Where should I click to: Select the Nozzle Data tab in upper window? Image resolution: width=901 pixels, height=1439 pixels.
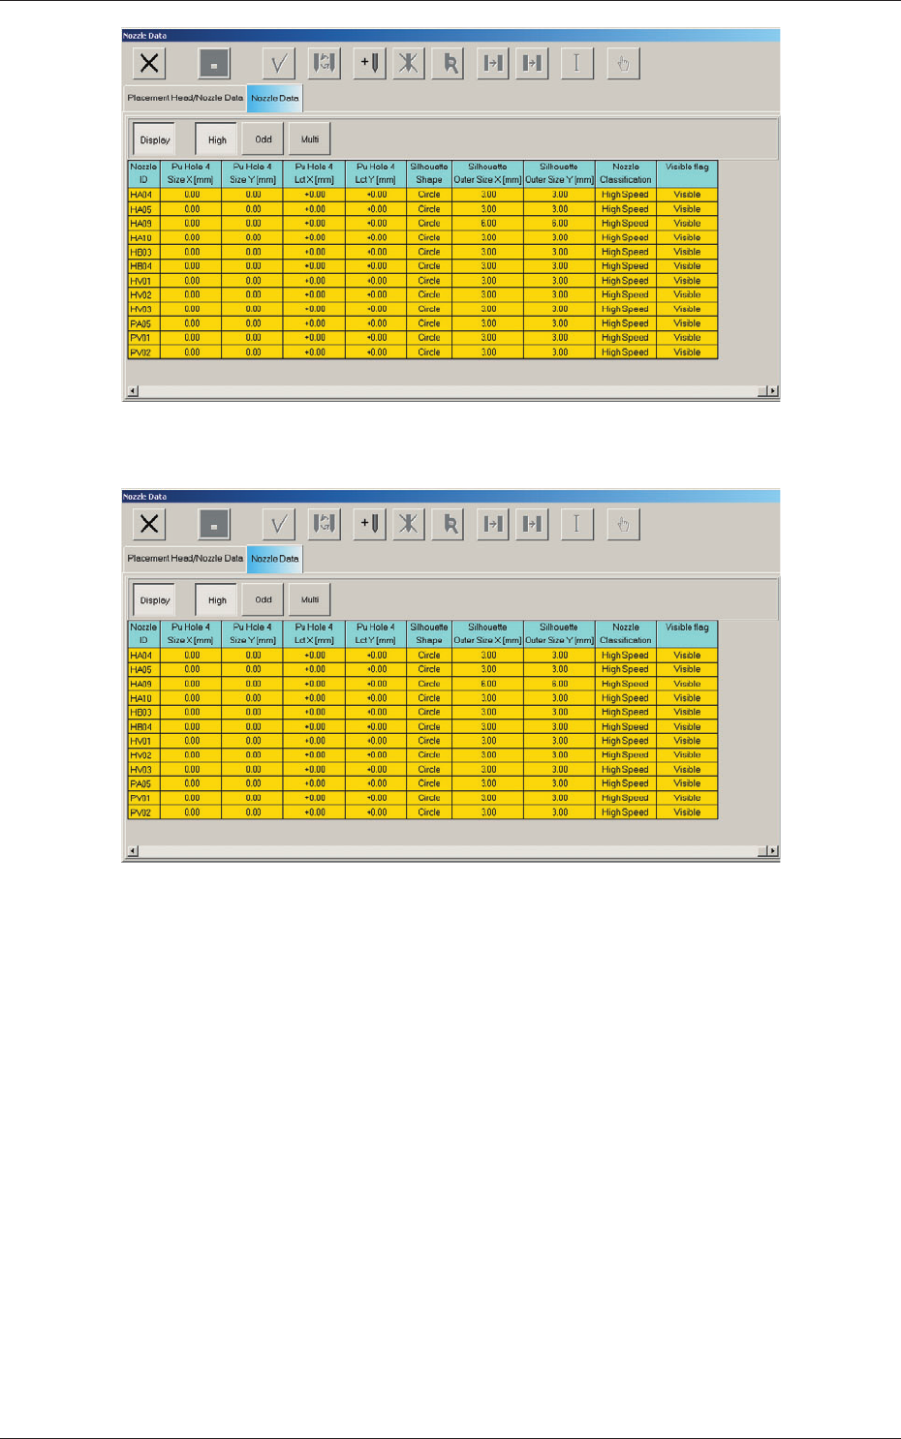pos(275,98)
